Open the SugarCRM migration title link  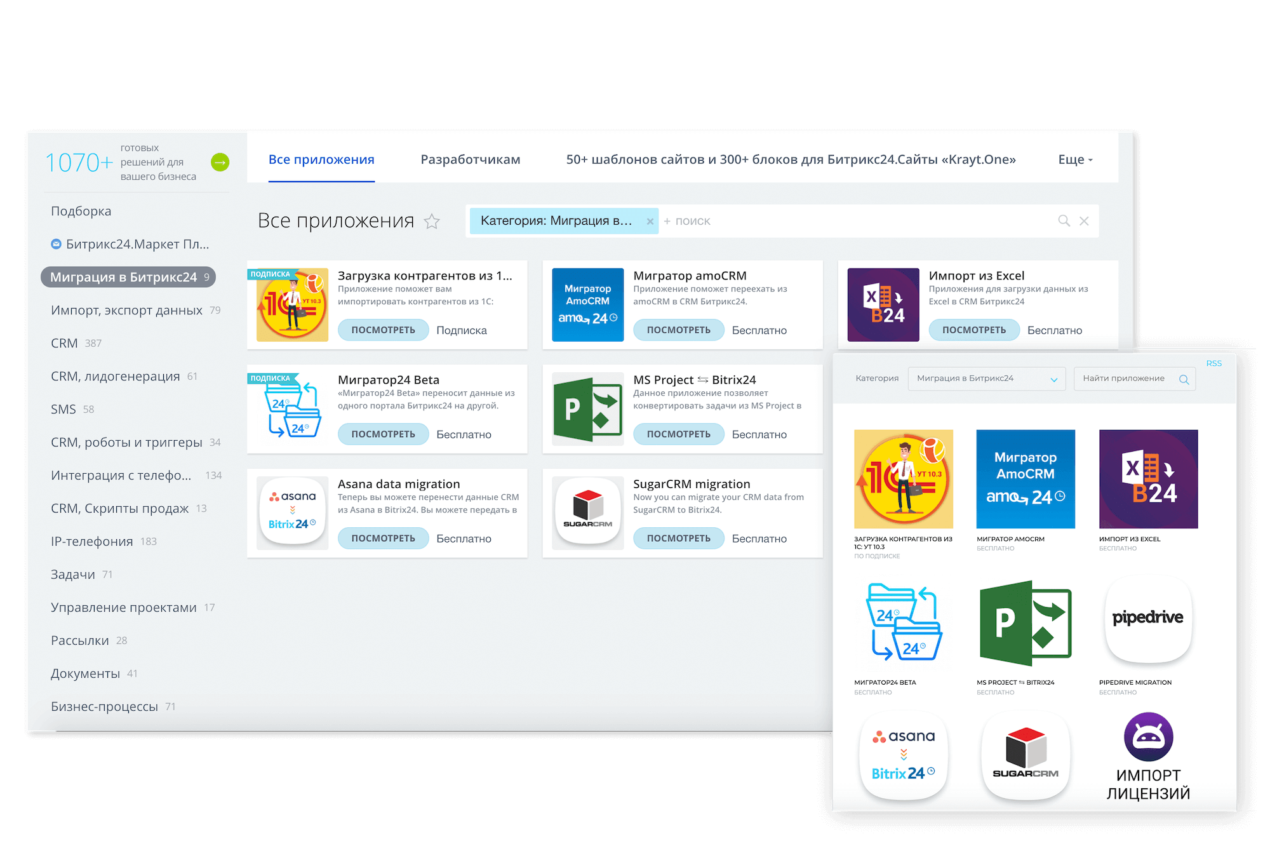[692, 484]
